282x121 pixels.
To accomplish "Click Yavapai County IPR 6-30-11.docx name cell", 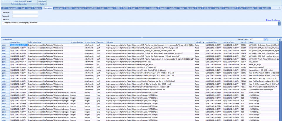I will pyautogui.click(x=264, y=70).
